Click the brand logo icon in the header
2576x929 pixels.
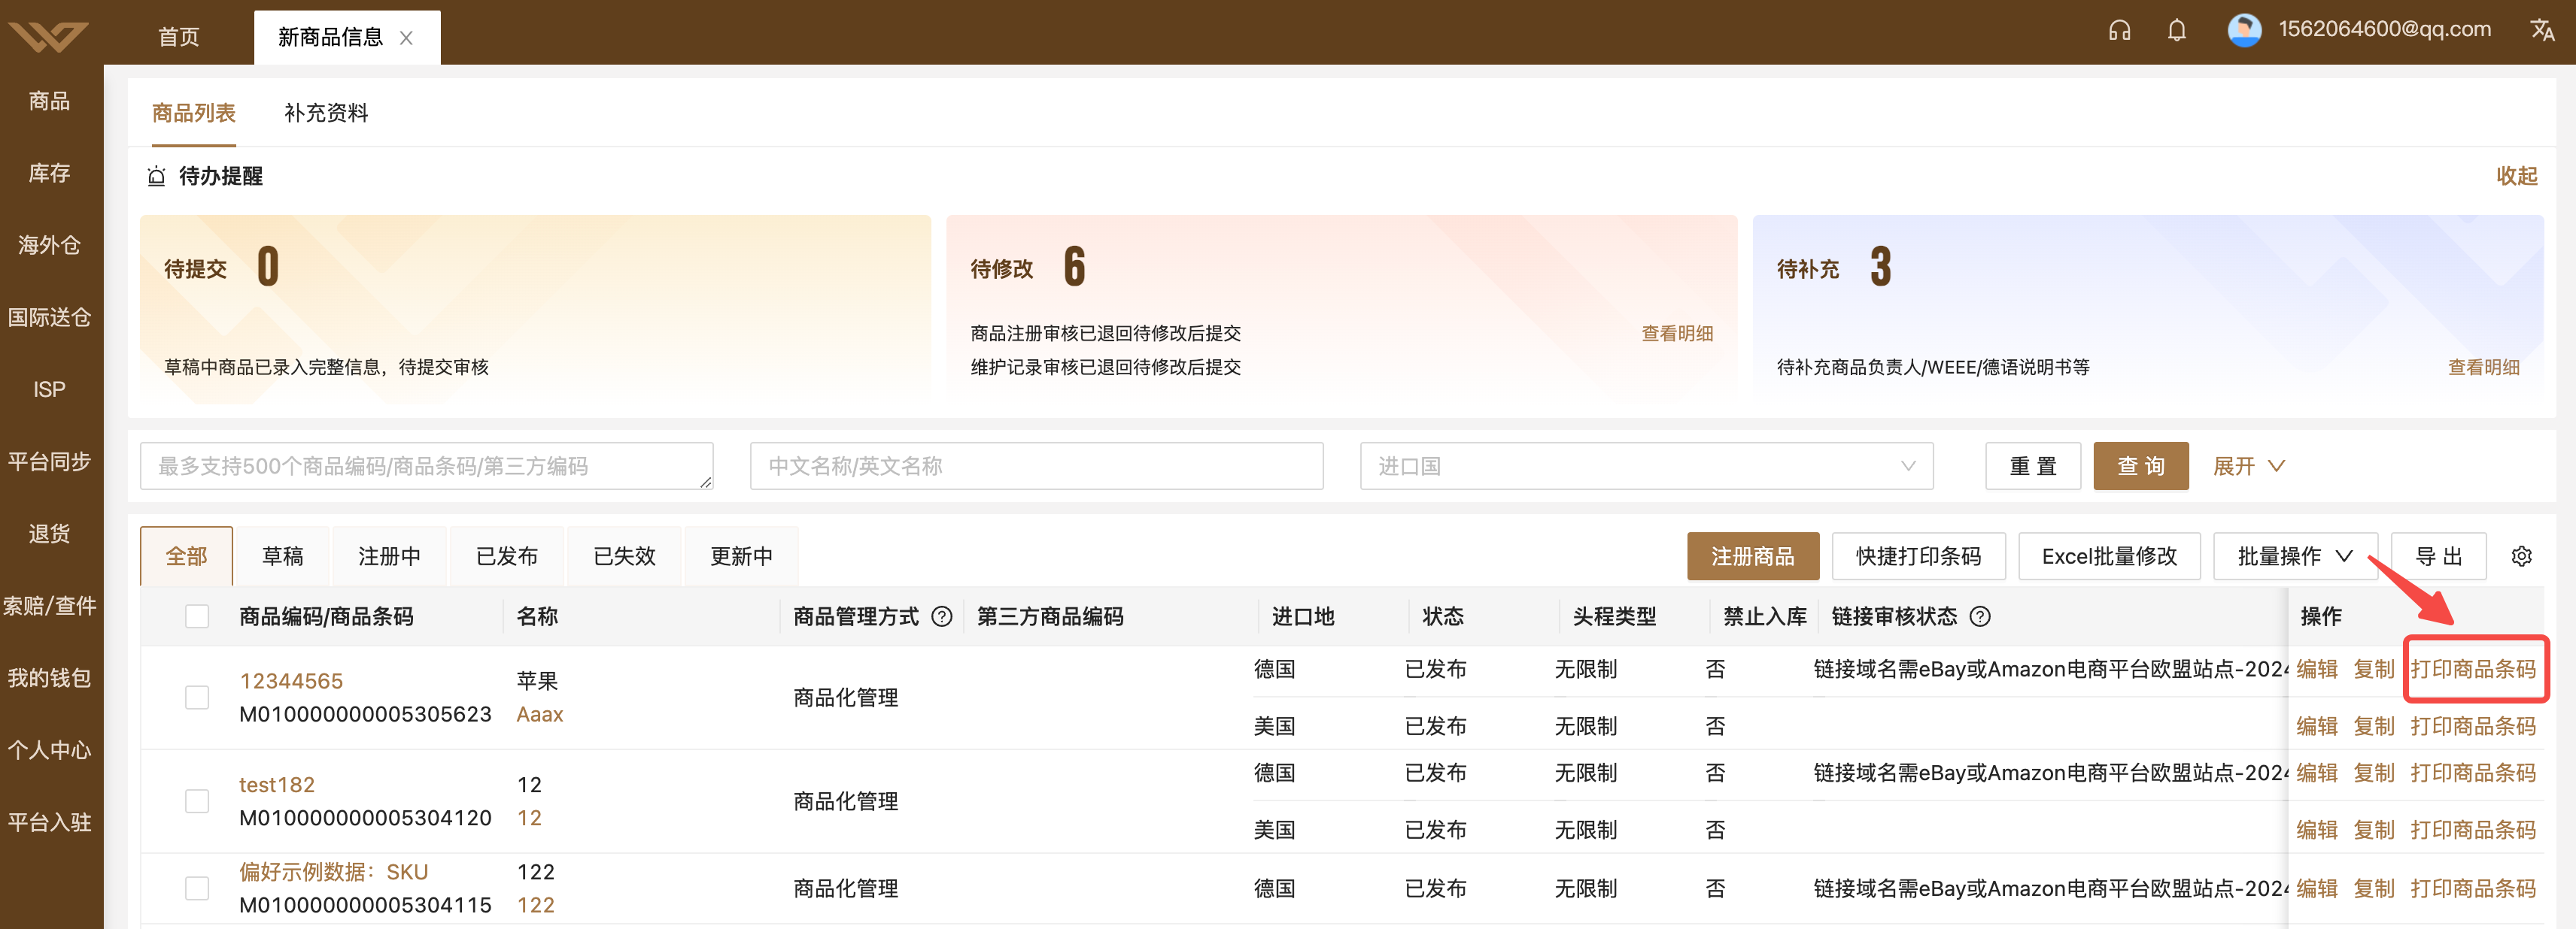point(48,38)
